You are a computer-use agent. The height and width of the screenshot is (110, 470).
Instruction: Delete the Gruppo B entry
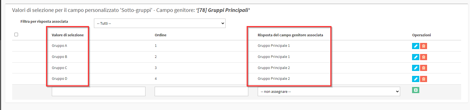423,57
